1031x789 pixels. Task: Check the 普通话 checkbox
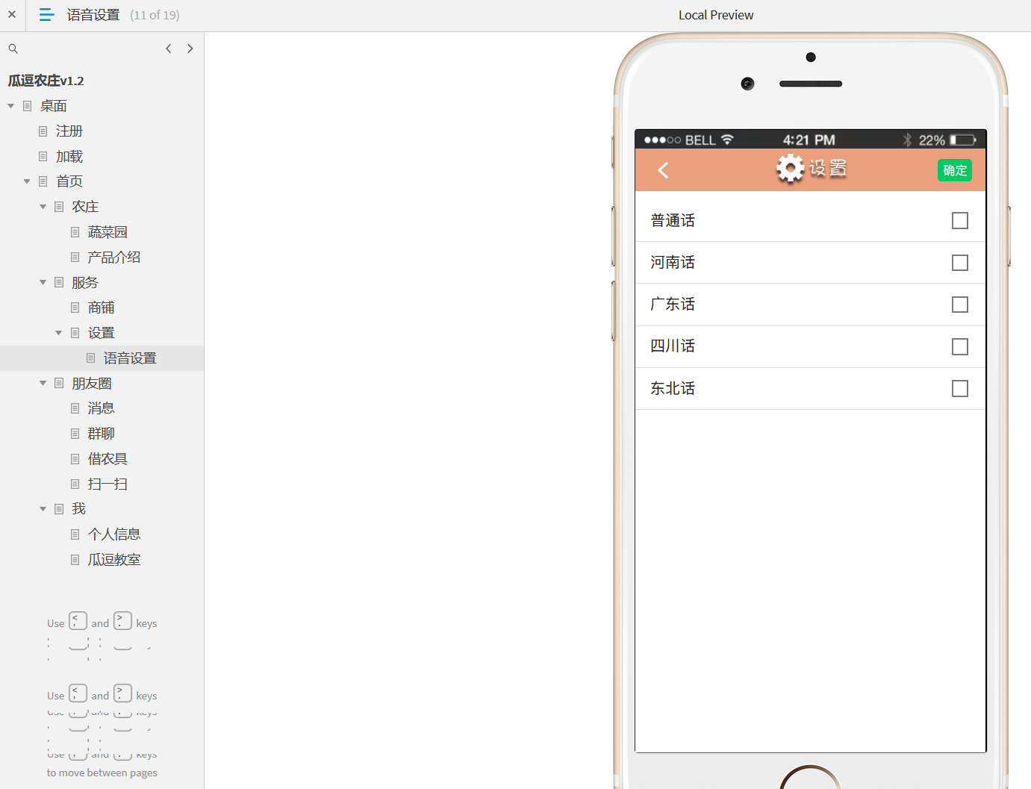(960, 221)
